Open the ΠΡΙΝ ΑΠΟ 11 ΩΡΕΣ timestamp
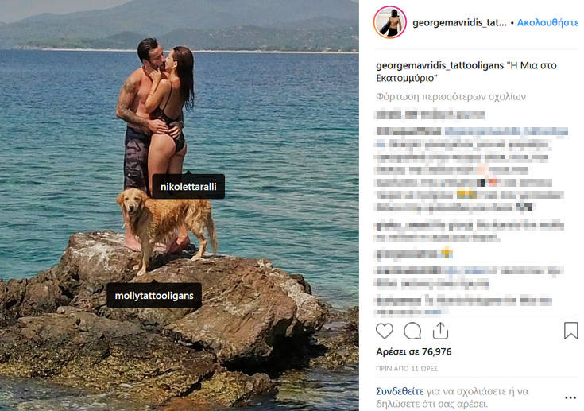 [x=407, y=369]
